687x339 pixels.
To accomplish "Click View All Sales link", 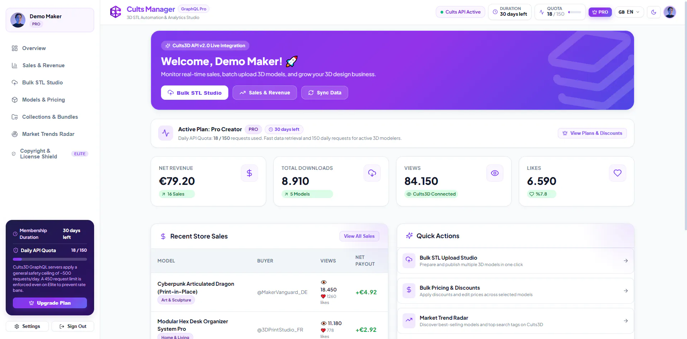I will 359,236.
